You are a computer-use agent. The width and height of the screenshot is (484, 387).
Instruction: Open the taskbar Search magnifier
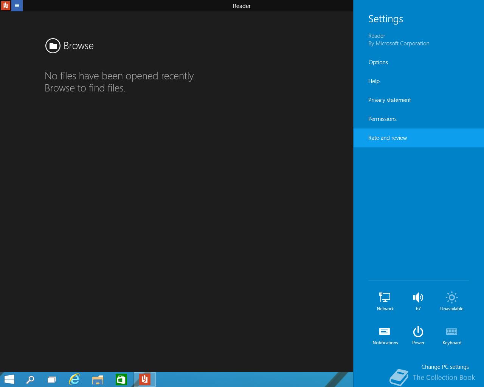click(x=30, y=379)
